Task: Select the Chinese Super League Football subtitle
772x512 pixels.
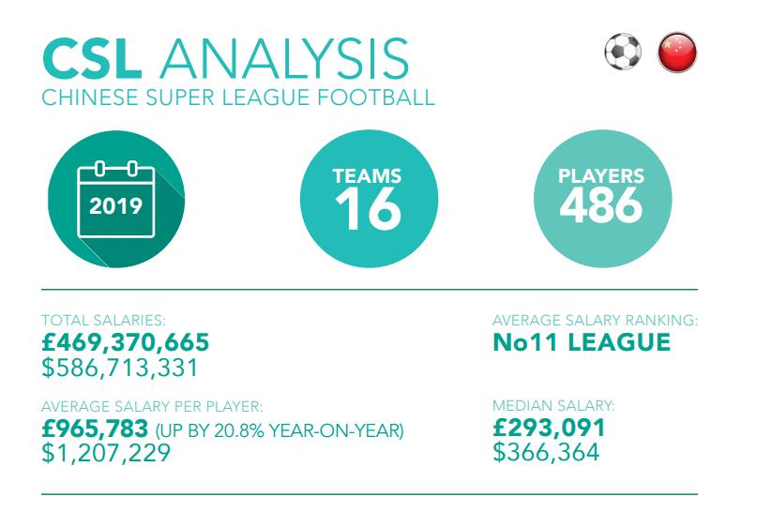Action: tap(239, 98)
